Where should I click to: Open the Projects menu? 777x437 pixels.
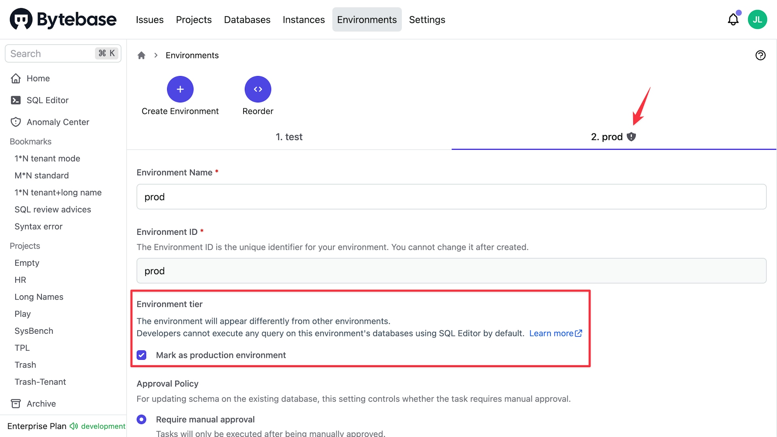click(194, 19)
